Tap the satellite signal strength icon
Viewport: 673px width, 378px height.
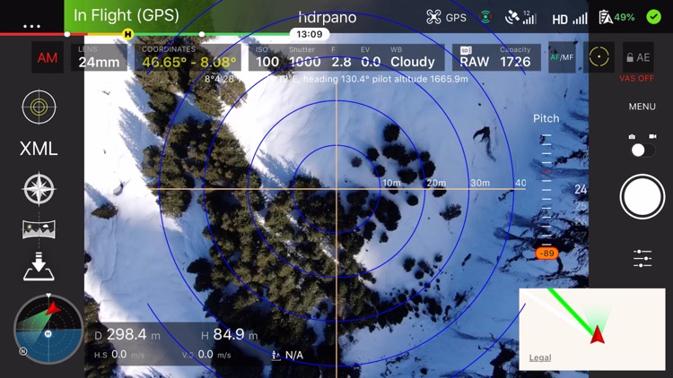(520, 18)
